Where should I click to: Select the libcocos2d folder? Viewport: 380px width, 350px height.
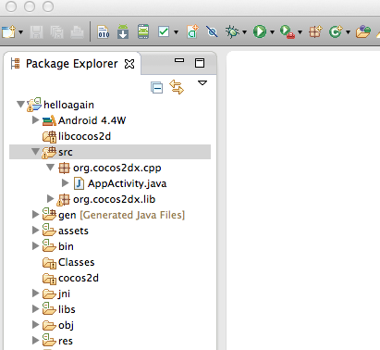[84, 136]
